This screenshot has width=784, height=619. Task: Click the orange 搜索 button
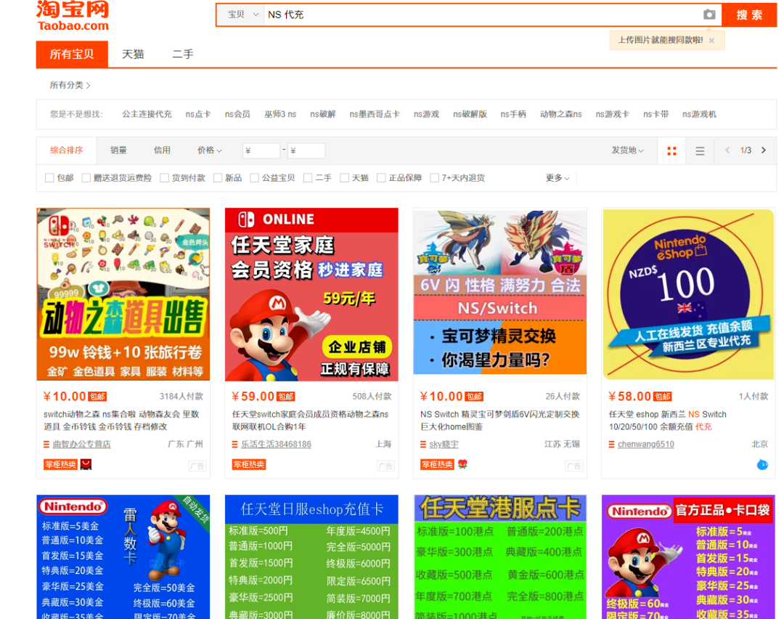coord(749,15)
